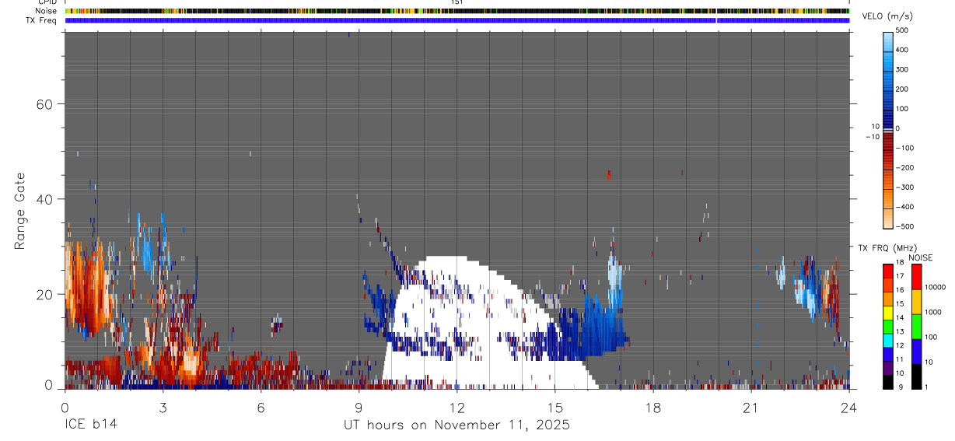
Task: Click the 'UT hours on November 11, 2025' axis title
Action: [457, 425]
